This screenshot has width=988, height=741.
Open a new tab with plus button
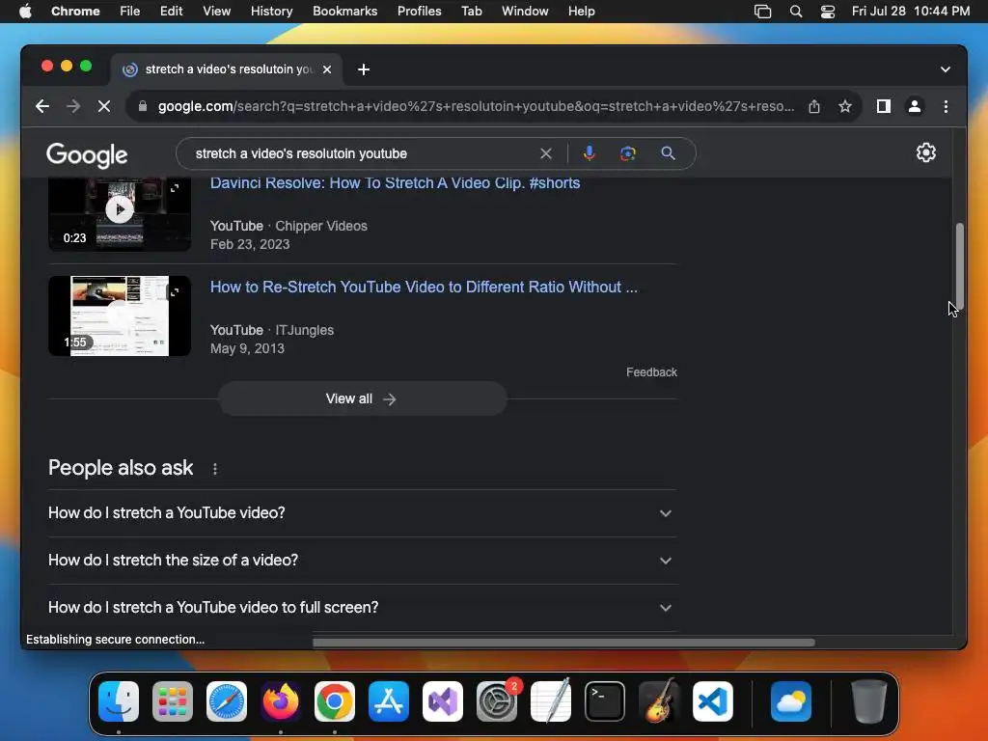[x=364, y=69]
